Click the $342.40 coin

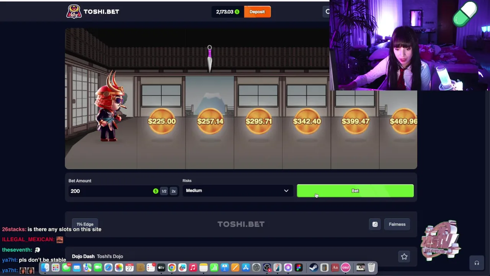click(x=307, y=122)
